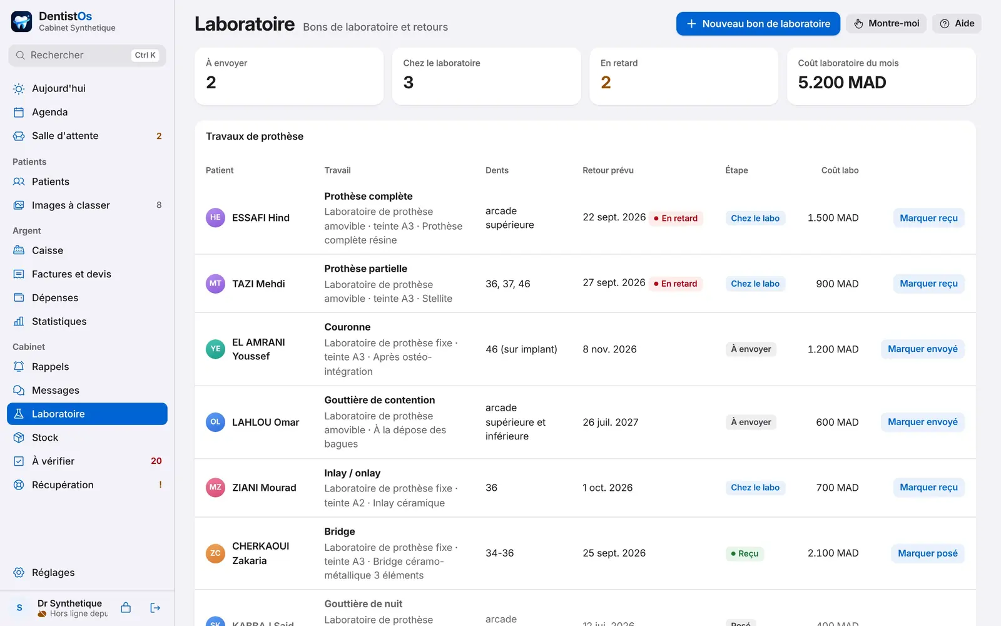Click Statistiques bar chart icon
This screenshot has height=626, width=1001.
[x=19, y=321]
